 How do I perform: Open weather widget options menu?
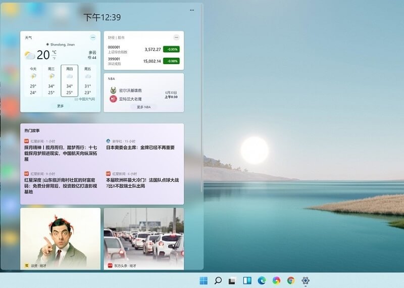[x=93, y=37]
